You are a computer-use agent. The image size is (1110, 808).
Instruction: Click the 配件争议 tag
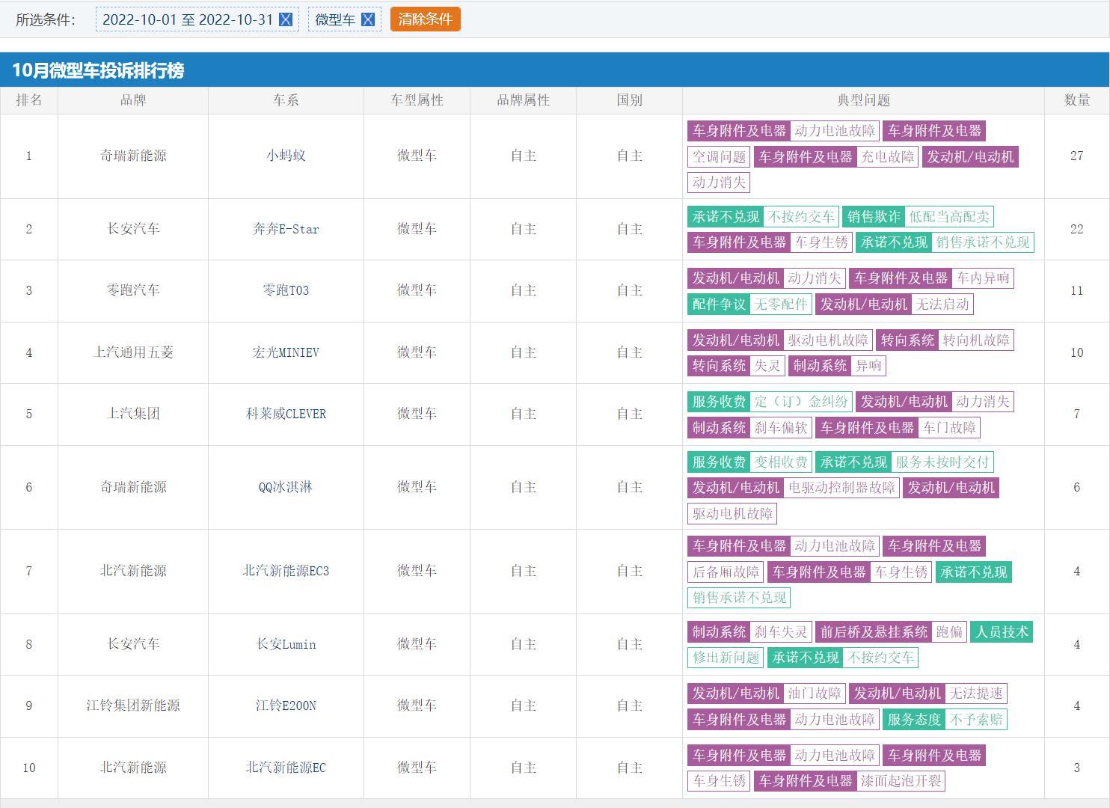(x=719, y=304)
